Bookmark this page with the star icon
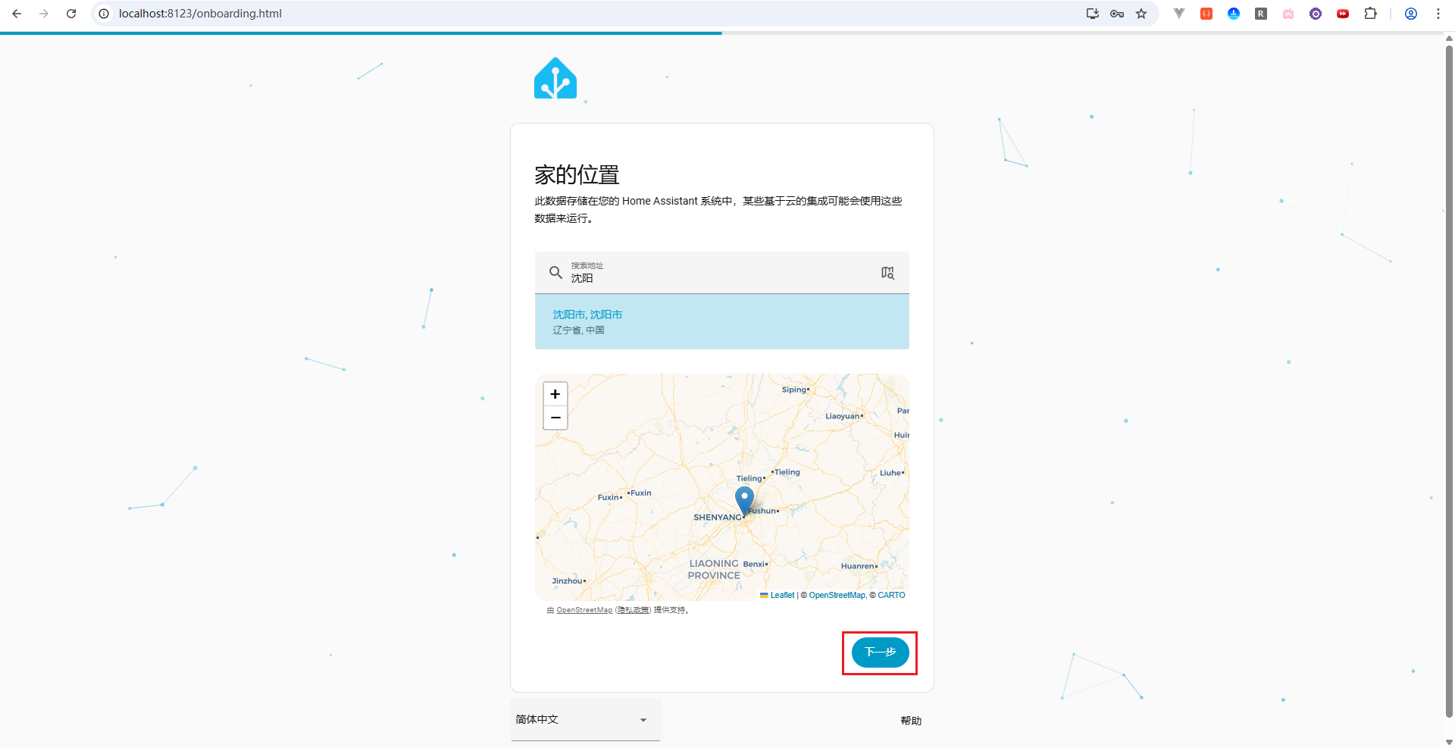This screenshot has height=748, width=1455. coord(1141,14)
